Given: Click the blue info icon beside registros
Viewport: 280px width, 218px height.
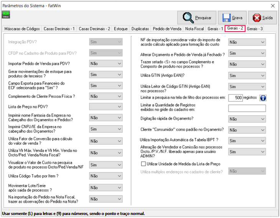Looking at the screenshot, I should tap(263, 98).
